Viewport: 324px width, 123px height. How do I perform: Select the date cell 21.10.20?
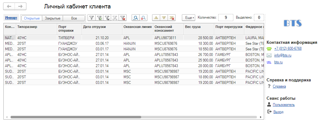(x=102, y=38)
